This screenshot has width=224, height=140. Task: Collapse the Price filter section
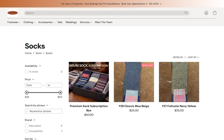(30, 79)
